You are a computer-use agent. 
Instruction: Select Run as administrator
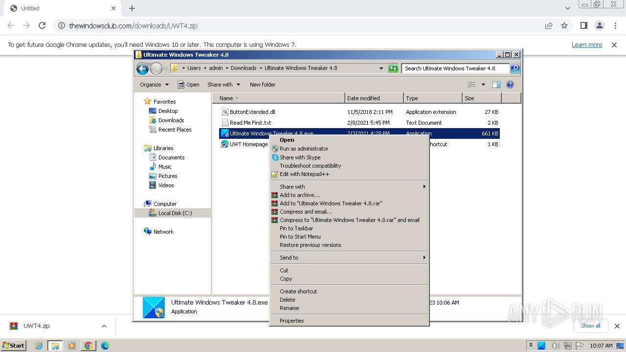(350, 149)
